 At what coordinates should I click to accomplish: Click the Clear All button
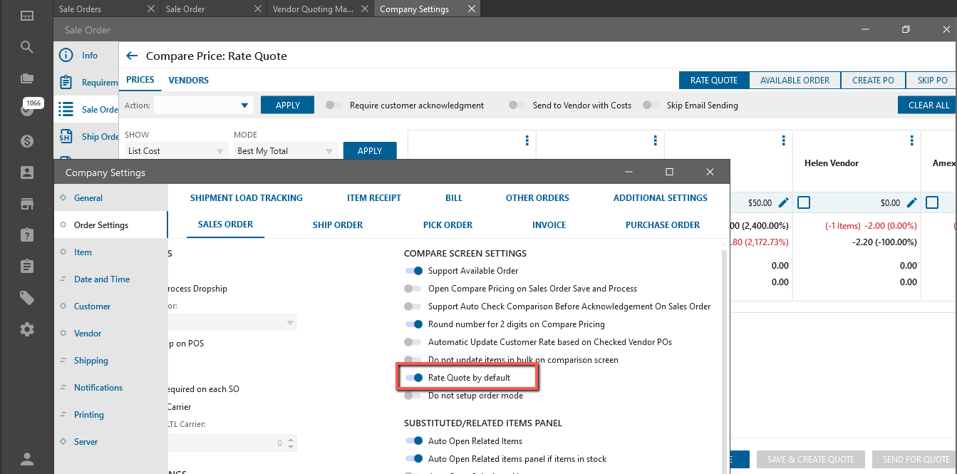click(x=928, y=105)
